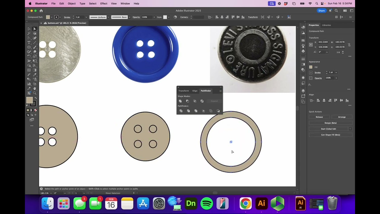Show more Transform options ellipsis
Viewport: 380px width, 214px height.
tap(350, 56)
